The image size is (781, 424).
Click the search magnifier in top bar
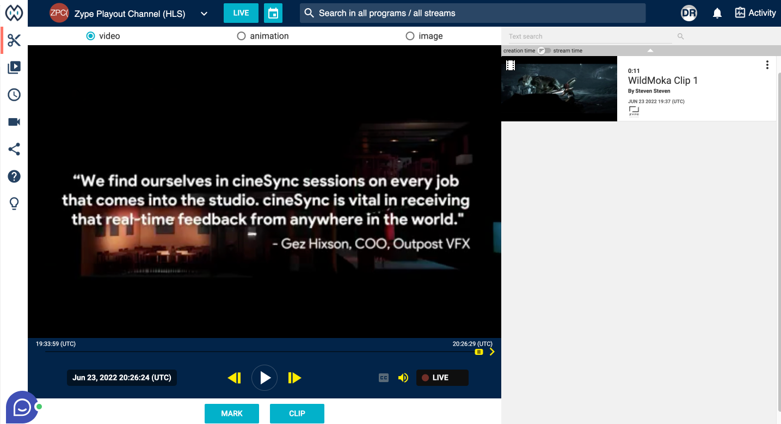309,13
